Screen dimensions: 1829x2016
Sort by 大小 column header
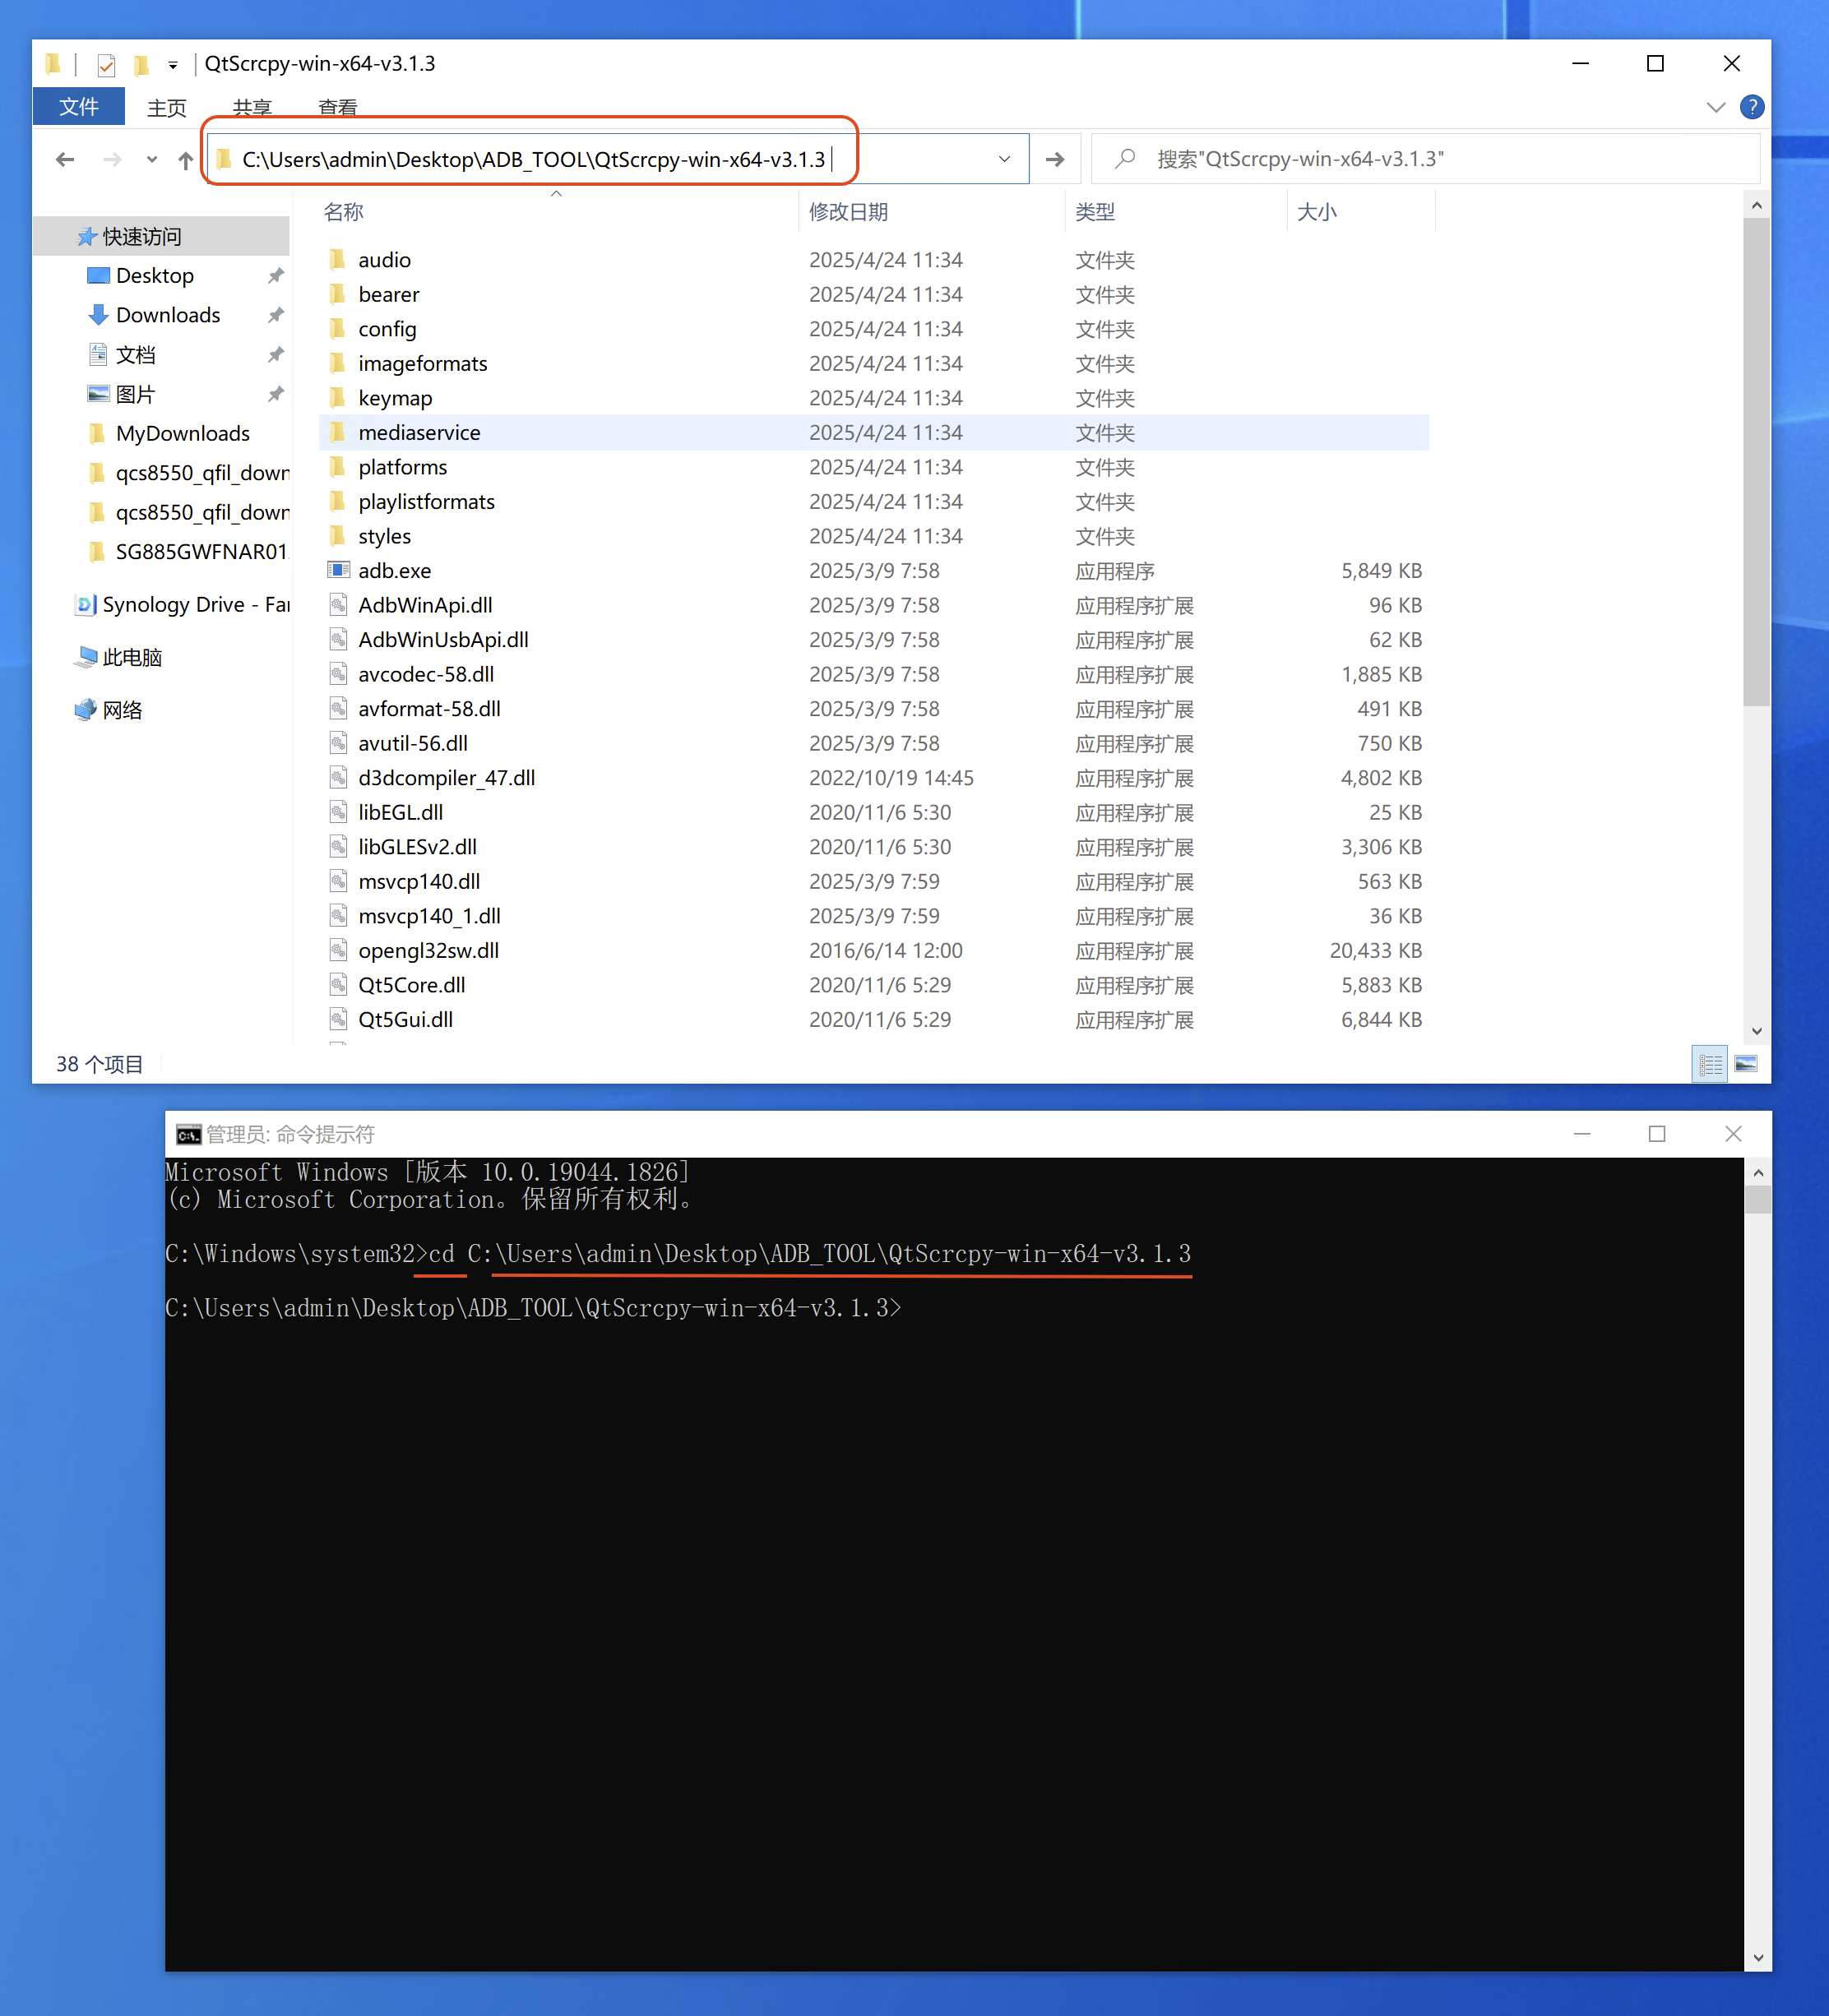tap(1316, 212)
